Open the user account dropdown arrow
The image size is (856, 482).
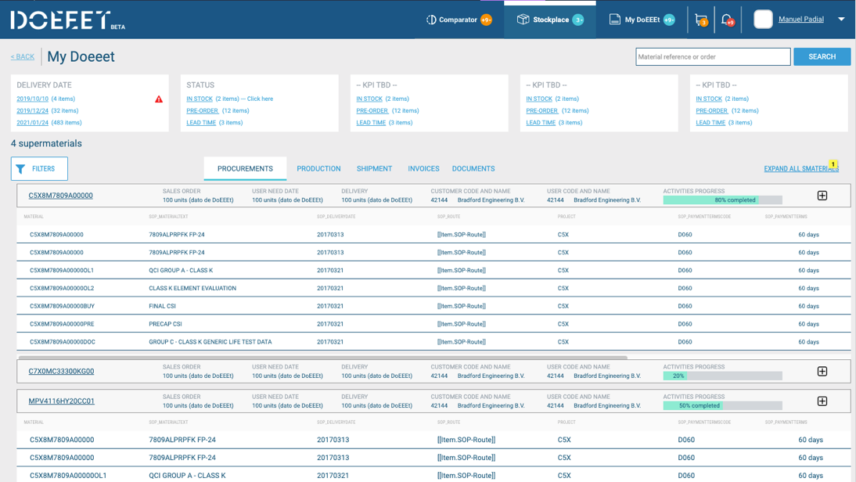841,20
